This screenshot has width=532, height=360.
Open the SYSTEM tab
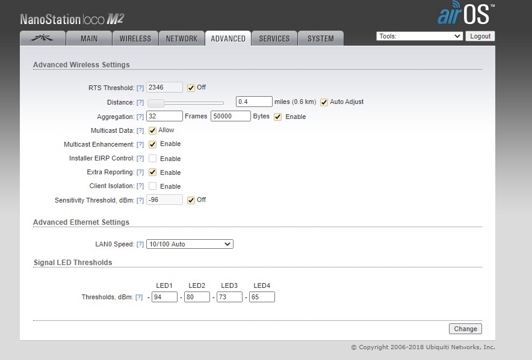(321, 38)
